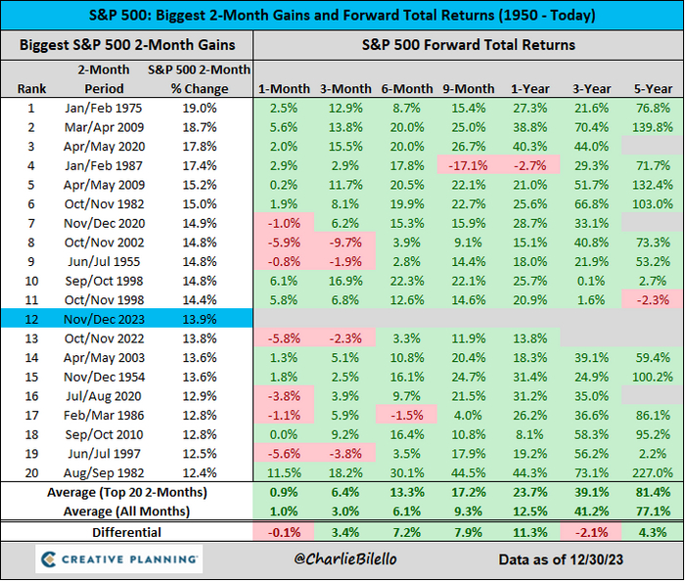Select the Rank column header
The image size is (685, 581).
click(x=31, y=88)
